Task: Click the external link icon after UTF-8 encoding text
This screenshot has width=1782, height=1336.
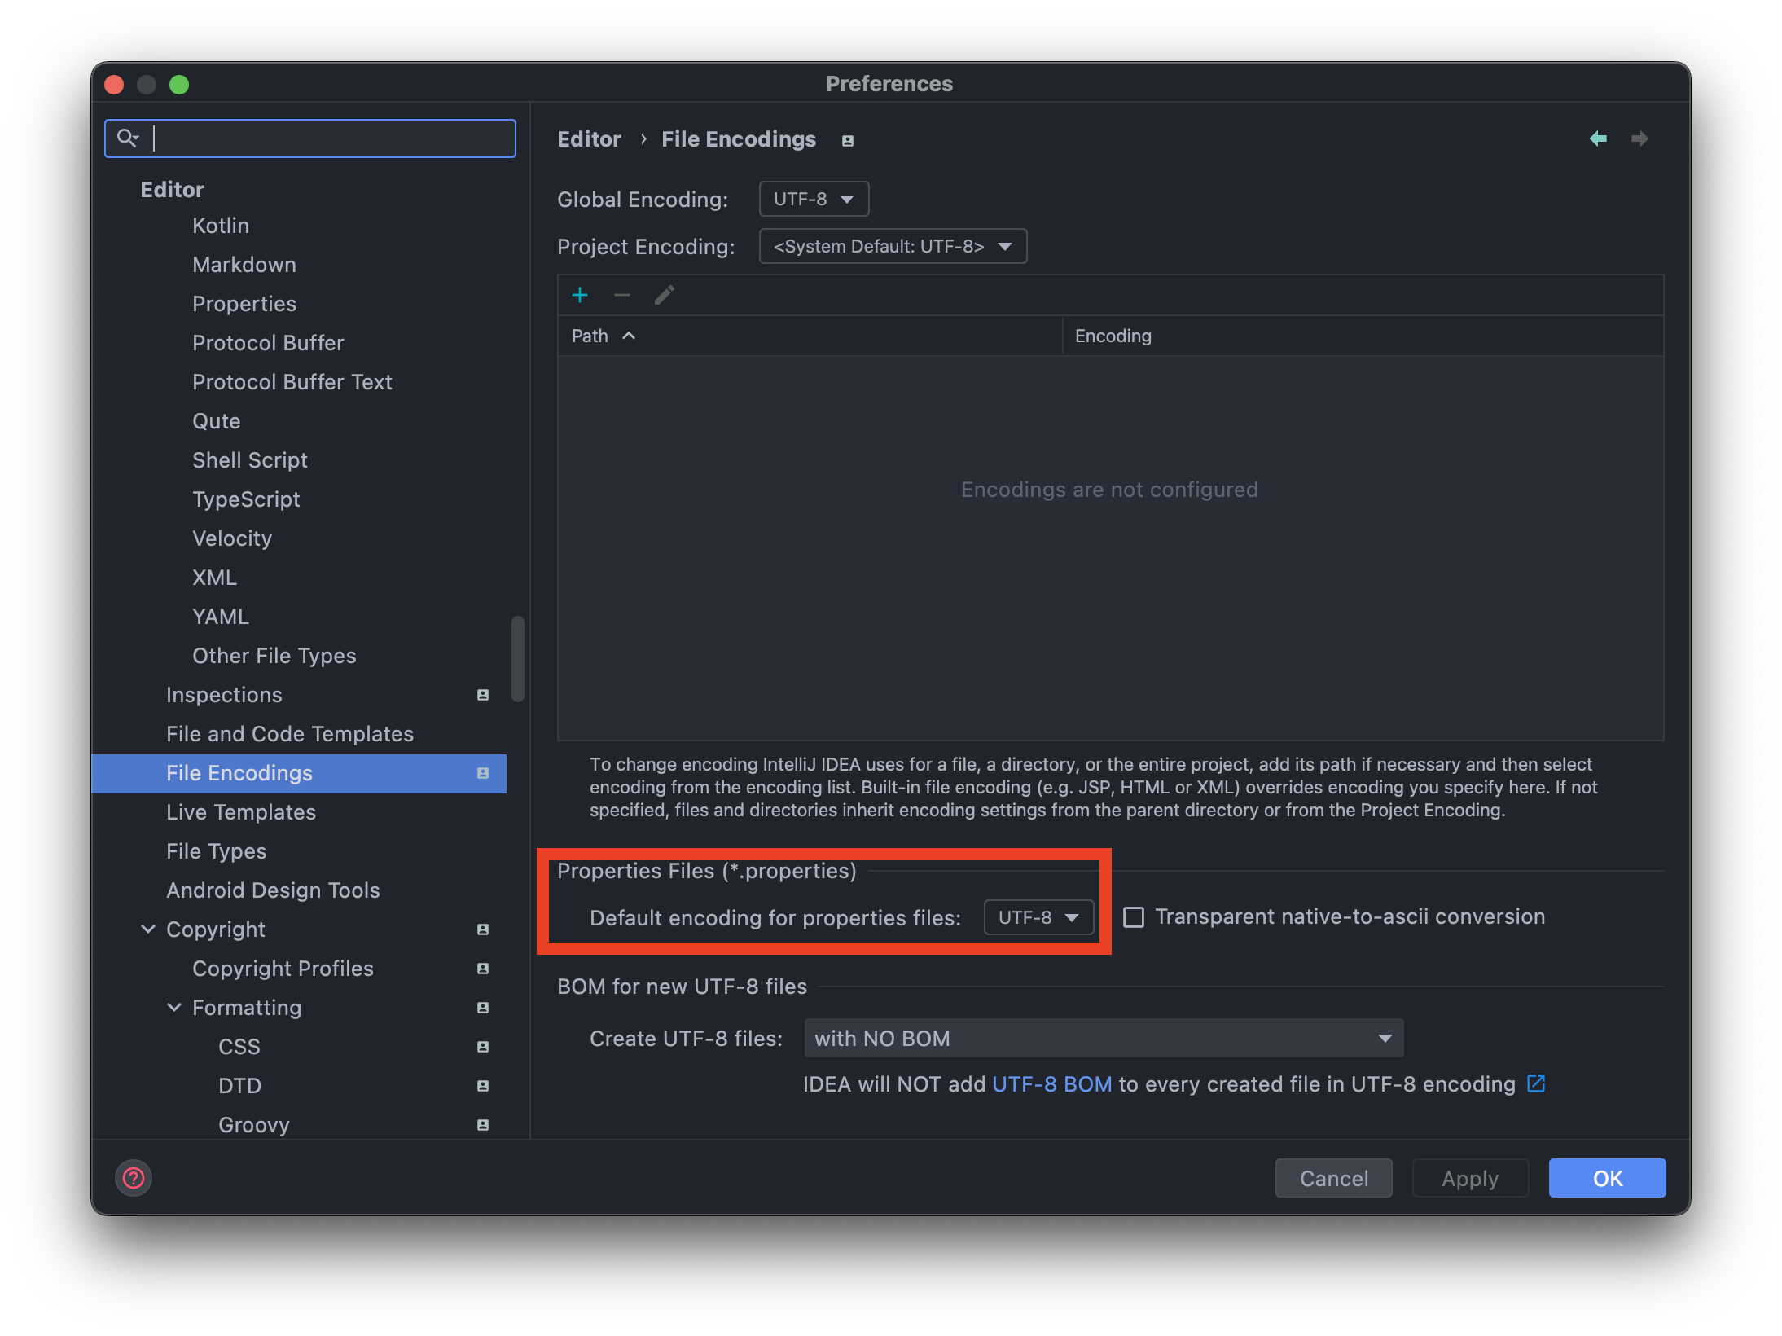Action: click(1536, 1083)
